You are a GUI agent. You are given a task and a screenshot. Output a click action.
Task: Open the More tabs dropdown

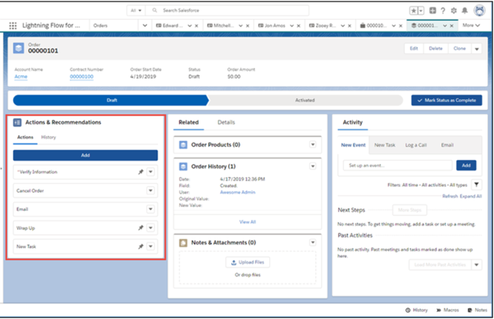coord(471,25)
